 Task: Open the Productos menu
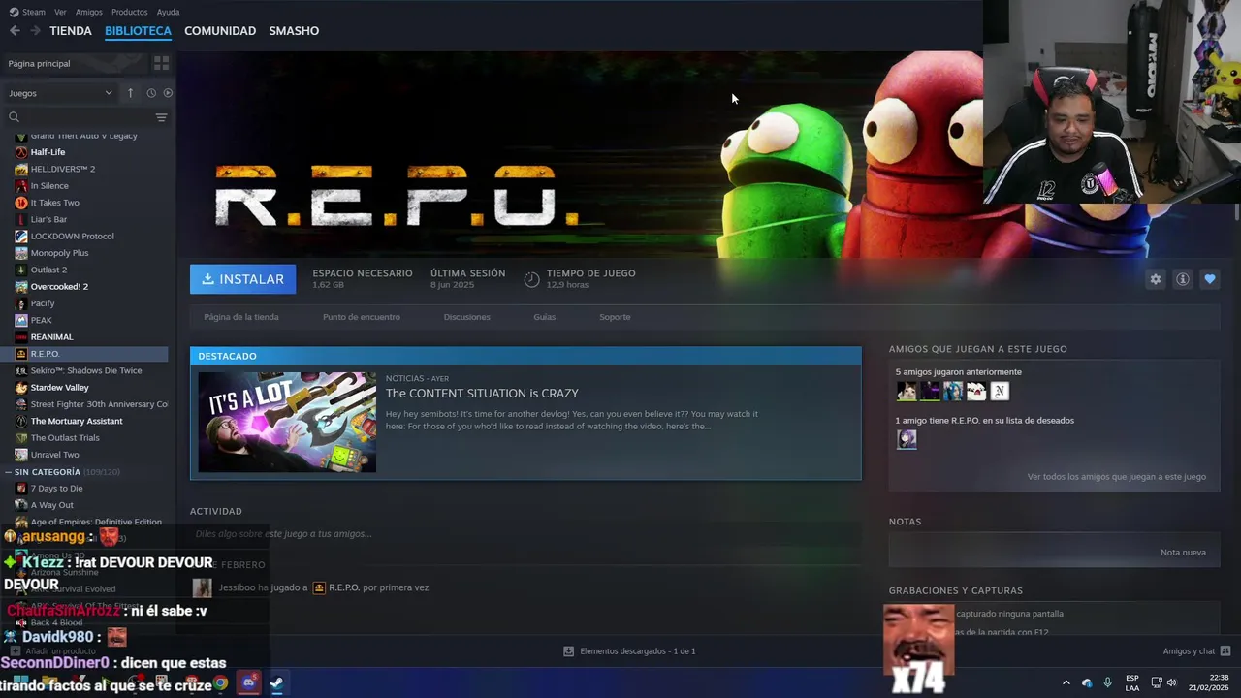coord(129,12)
